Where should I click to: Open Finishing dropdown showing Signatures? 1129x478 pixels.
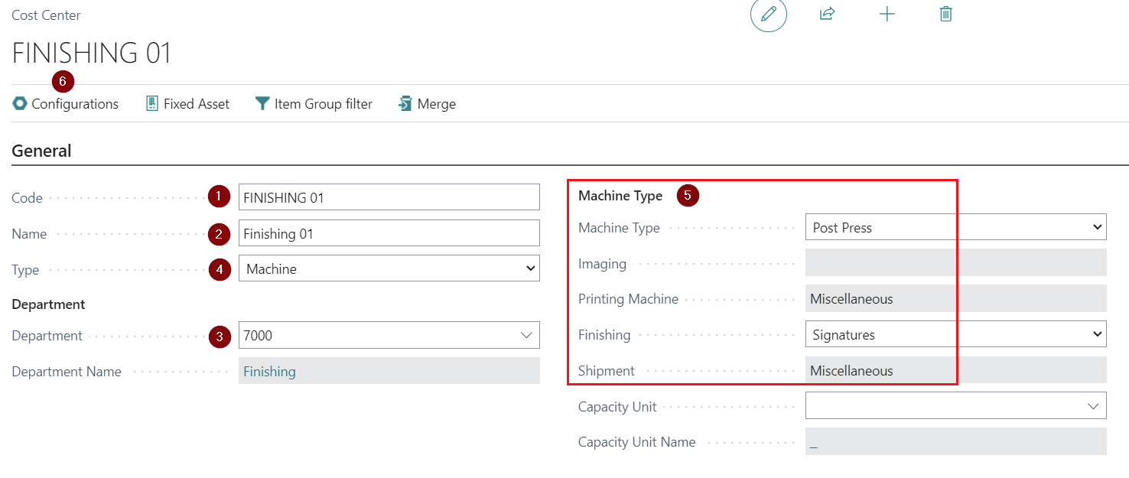(x=956, y=334)
